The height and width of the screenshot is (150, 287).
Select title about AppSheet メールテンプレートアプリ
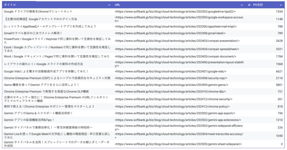point(50,26)
